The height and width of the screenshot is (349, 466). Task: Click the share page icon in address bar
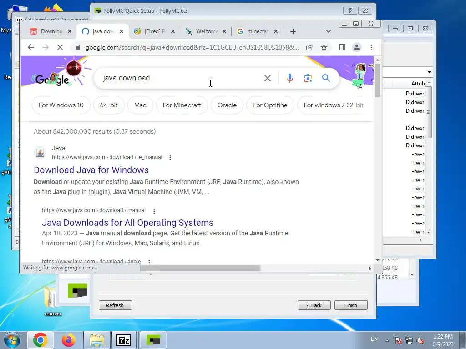tap(309, 47)
